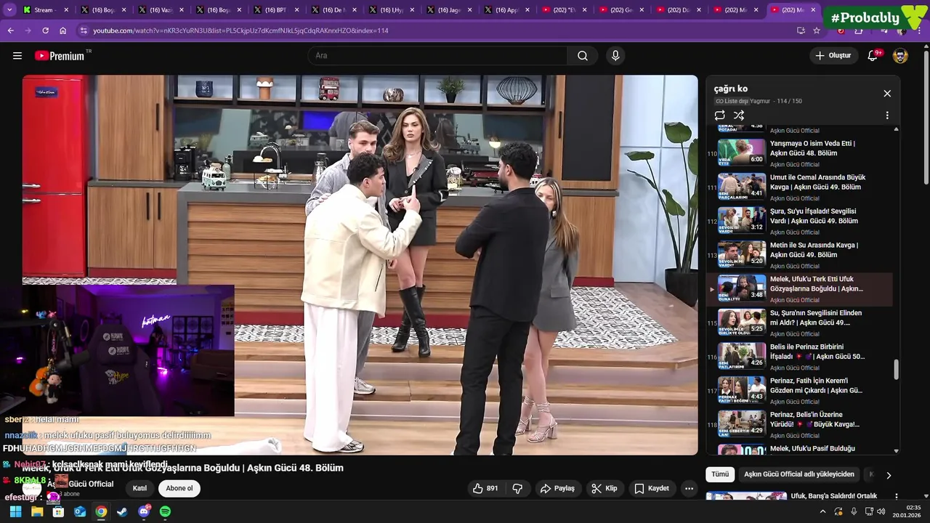The width and height of the screenshot is (930, 523).
Task: Go back with browser back arrow
Action: [10, 31]
